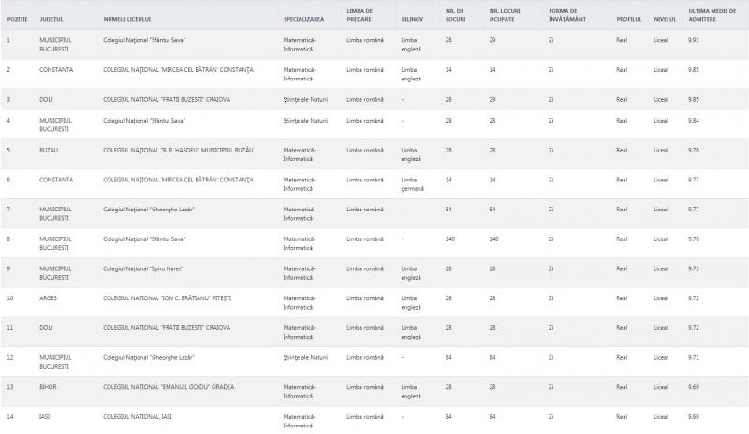Select the COLEGIUL NAȚIONAL IAȘI row
The width and height of the screenshot is (749, 434).
140,417
